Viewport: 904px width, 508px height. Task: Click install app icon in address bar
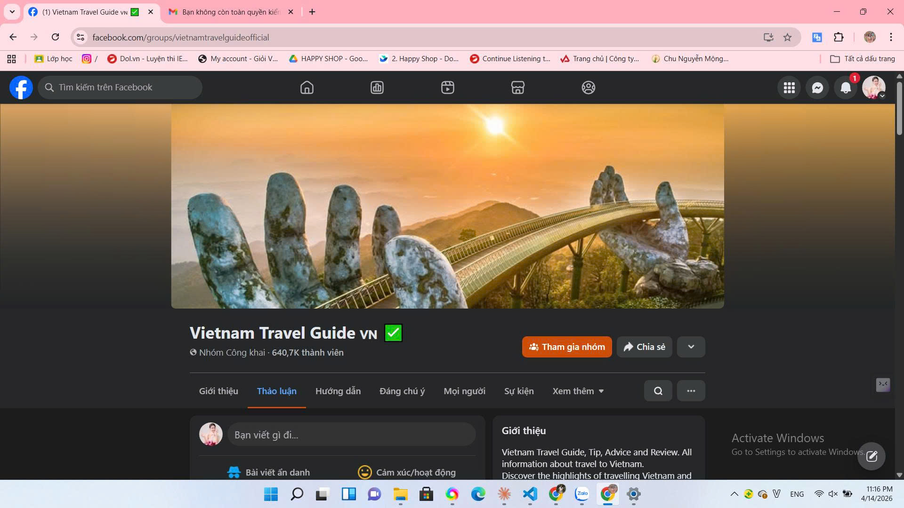[768, 37]
